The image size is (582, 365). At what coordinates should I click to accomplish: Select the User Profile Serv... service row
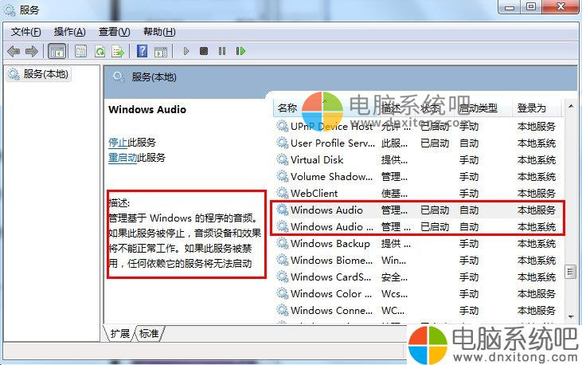tap(419, 143)
